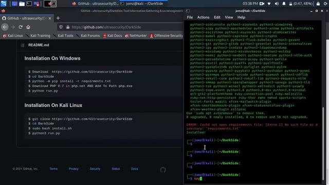Open the Docs footer link

pos(135,169)
